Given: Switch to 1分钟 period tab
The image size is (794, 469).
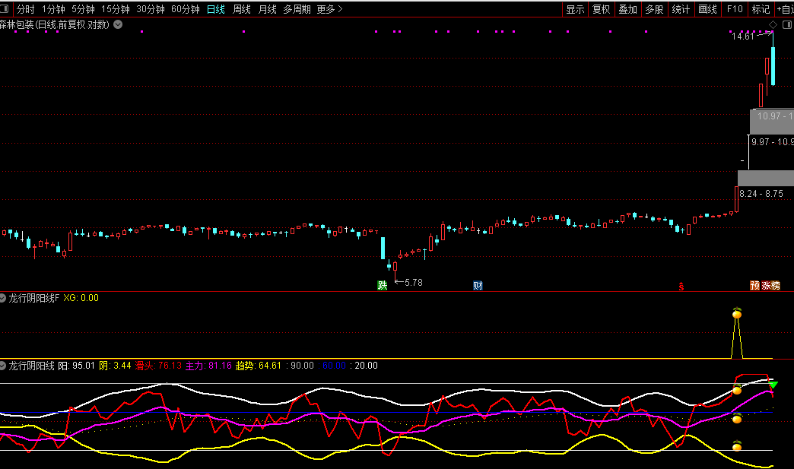Looking at the screenshot, I should (53, 9).
